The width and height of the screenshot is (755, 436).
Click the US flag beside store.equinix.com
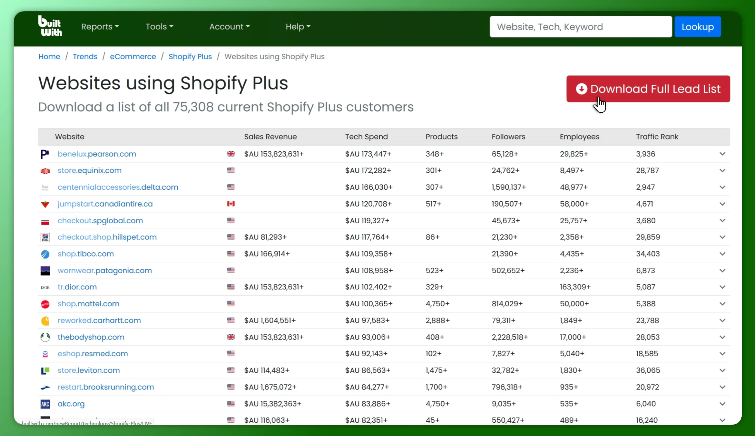[x=231, y=170]
